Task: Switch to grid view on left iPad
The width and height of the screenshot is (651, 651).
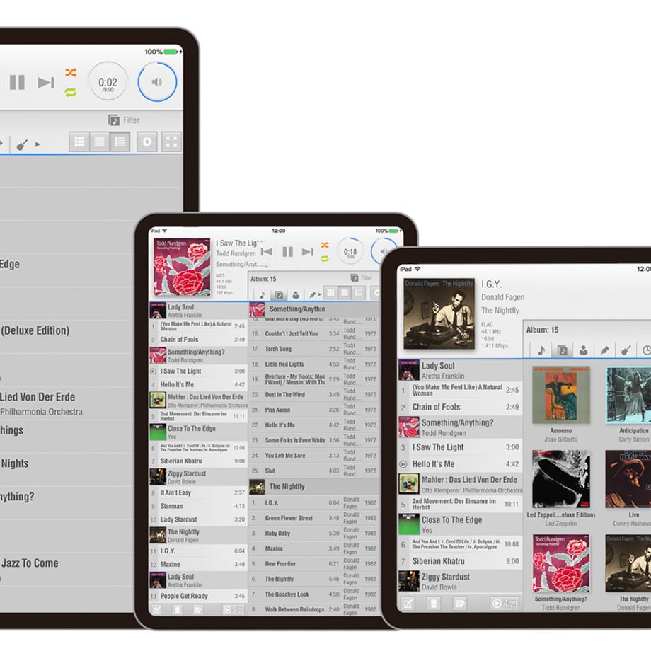Action: click(x=79, y=142)
